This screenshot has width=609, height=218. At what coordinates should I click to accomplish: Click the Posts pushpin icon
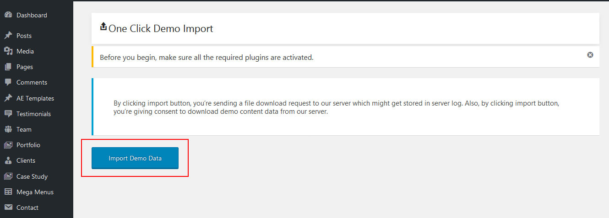8,36
